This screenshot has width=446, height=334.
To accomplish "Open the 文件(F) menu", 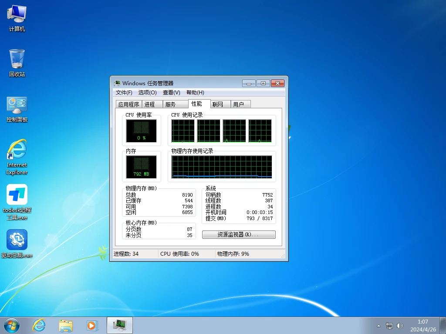I will pyautogui.click(x=124, y=93).
